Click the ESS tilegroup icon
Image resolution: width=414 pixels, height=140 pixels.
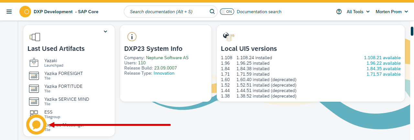click(34, 114)
